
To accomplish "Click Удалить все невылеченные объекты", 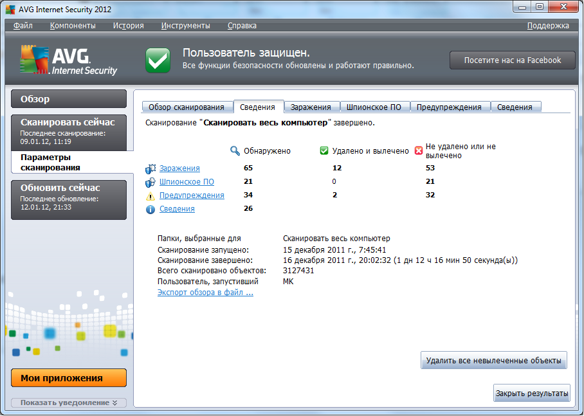I will click(494, 361).
